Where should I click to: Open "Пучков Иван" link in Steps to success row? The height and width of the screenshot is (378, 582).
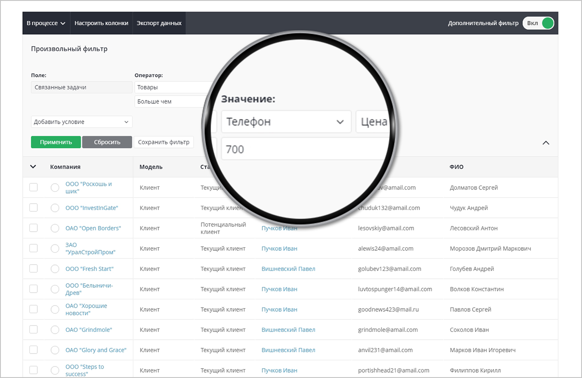(279, 370)
